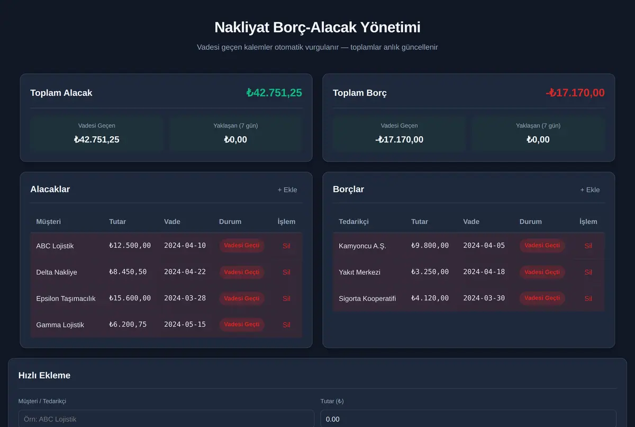Image resolution: width=635 pixels, height=427 pixels.
Task: Click the amount ₺8.450,50
Action: (x=128, y=272)
